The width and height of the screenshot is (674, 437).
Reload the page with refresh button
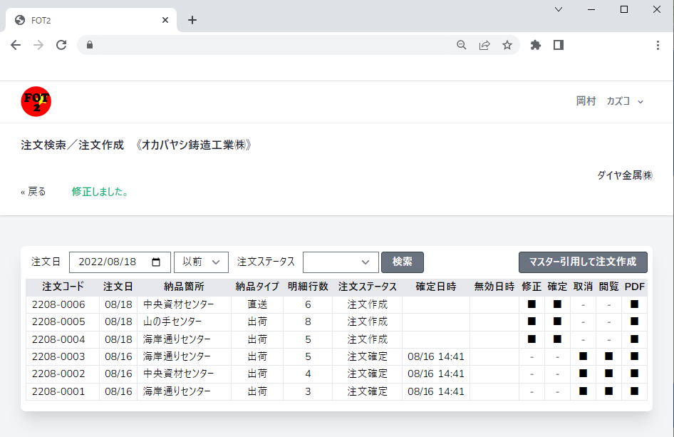(x=61, y=45)
